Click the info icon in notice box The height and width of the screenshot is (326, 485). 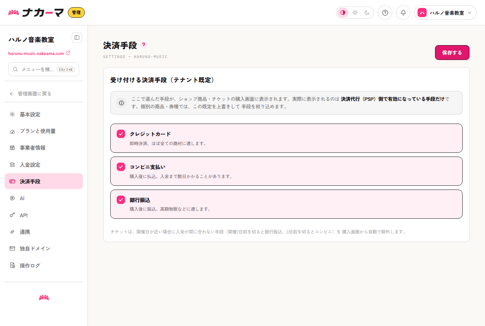coord(121,103)
